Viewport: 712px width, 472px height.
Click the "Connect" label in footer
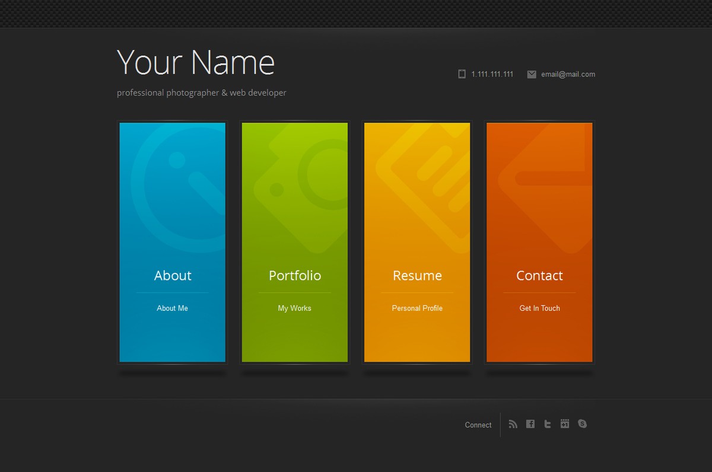pyautogui.click(x=478, y=425)
